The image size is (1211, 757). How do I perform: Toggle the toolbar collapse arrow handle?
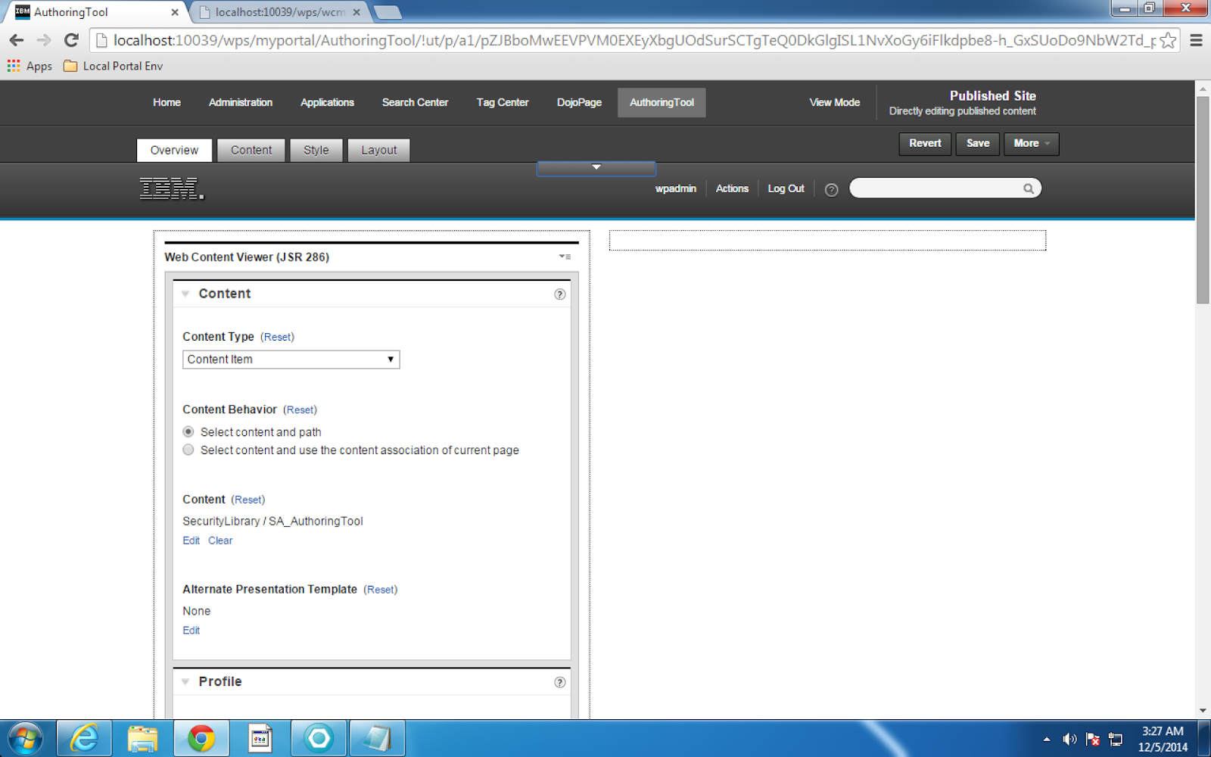tap(596, 167)
